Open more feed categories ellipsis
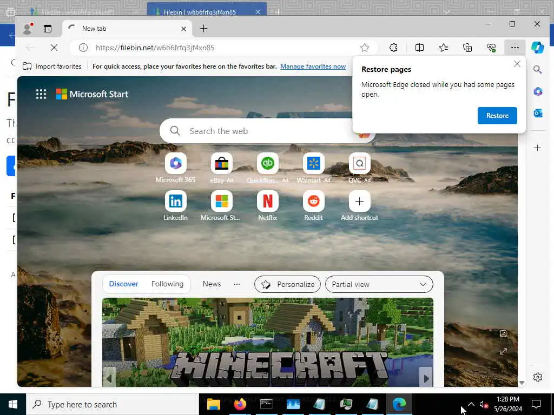554x415 pixels. pos(237,284)
